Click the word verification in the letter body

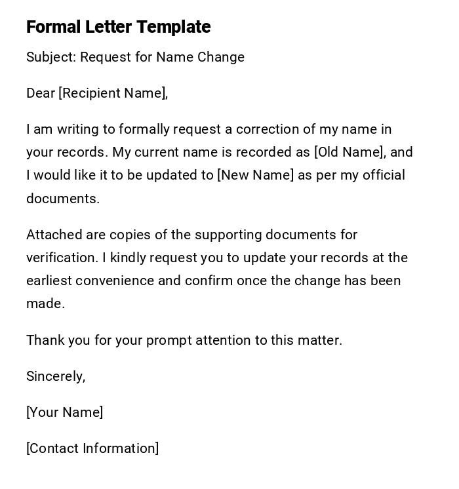coord(61,258)
